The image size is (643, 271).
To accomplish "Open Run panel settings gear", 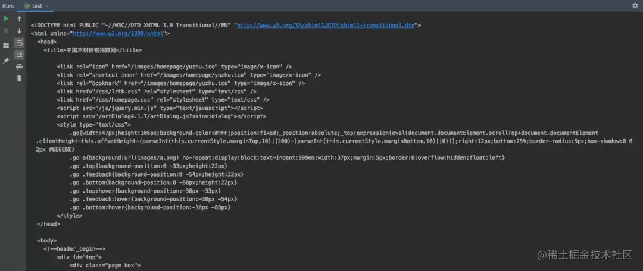I will pyautogui.click(x=635, y=5).
